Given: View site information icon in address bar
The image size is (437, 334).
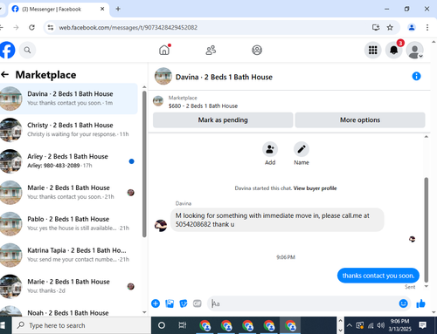Looking at the screenshot, I should point(51,27).
